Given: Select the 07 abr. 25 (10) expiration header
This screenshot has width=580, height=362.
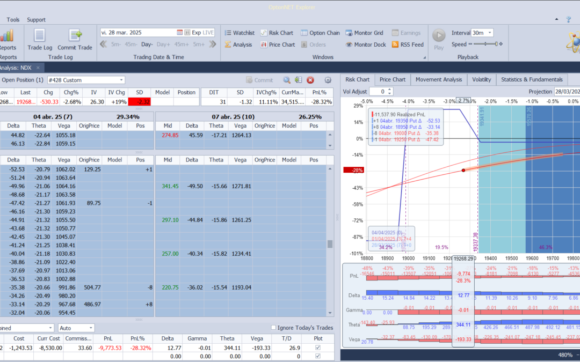Looking at the screenshot, I should [244, 117].
